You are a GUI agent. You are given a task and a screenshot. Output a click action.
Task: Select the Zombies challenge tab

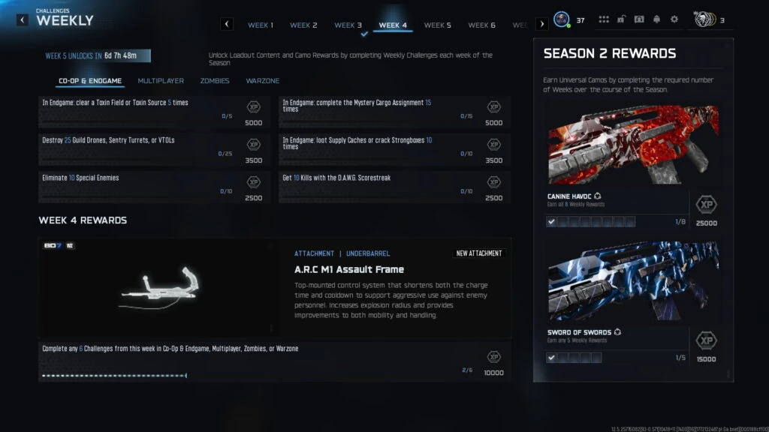[x=215, y=81]
